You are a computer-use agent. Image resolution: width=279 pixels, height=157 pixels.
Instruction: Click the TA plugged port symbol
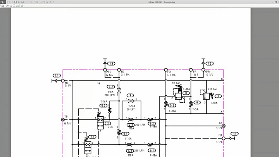coord(224,126)
